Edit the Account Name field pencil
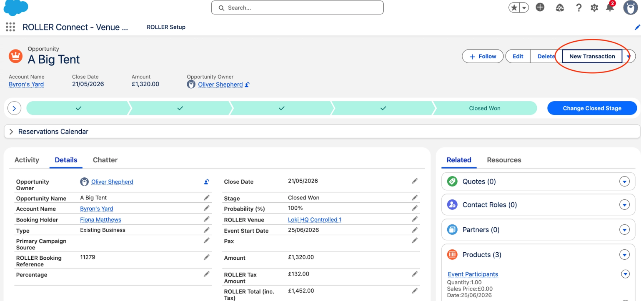This screenshot has height=301, width=641. 206,208
